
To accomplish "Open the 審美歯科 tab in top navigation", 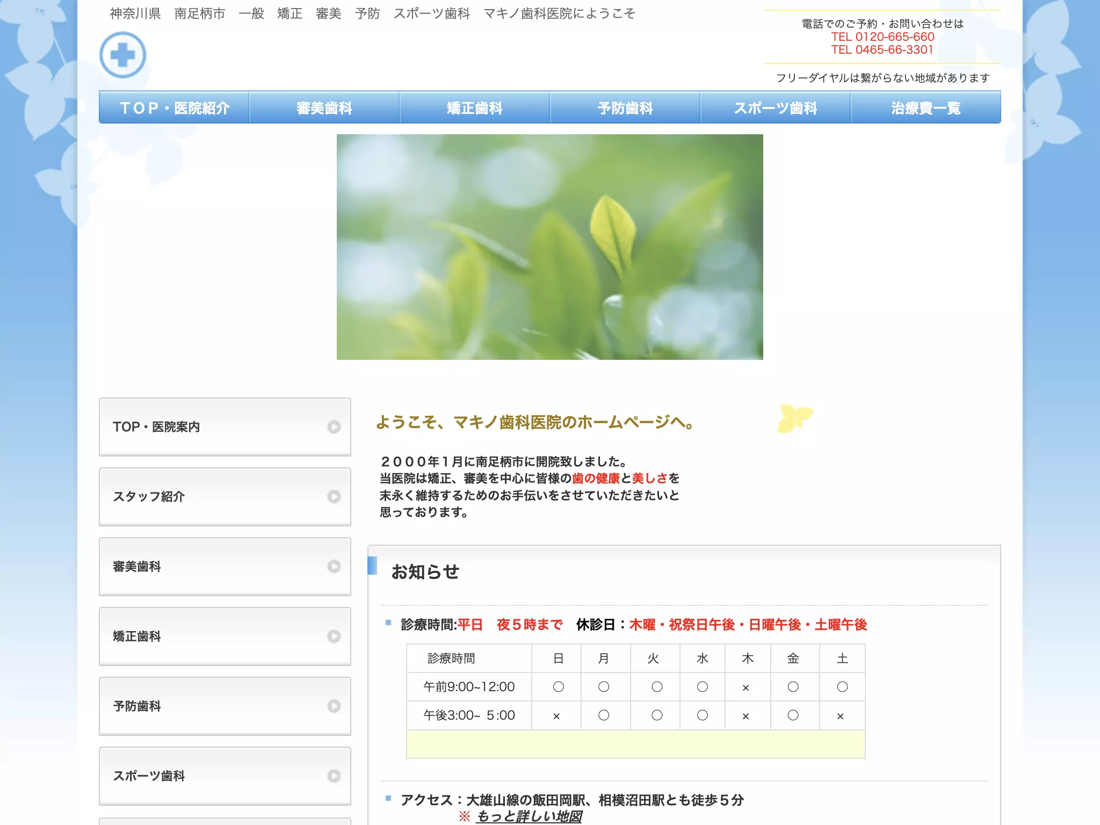I will click(x=324, y=107).
